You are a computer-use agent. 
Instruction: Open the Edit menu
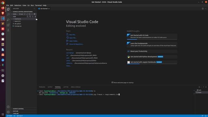click(12, 6)
